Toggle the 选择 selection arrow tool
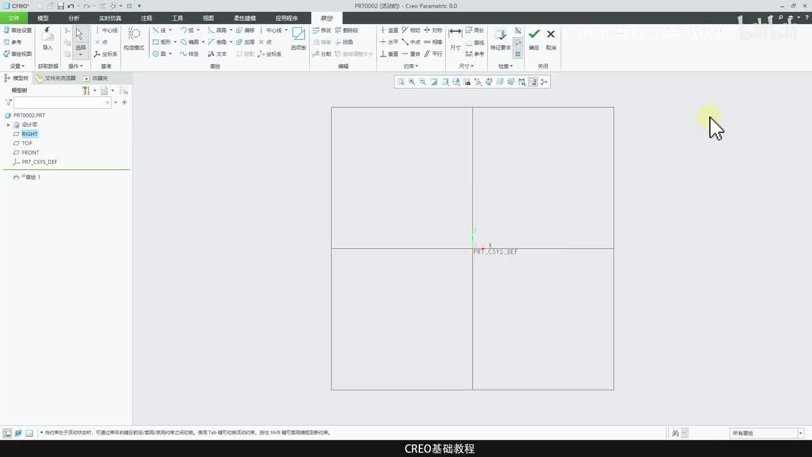The image size is (812, 457). tap(80, 42)
